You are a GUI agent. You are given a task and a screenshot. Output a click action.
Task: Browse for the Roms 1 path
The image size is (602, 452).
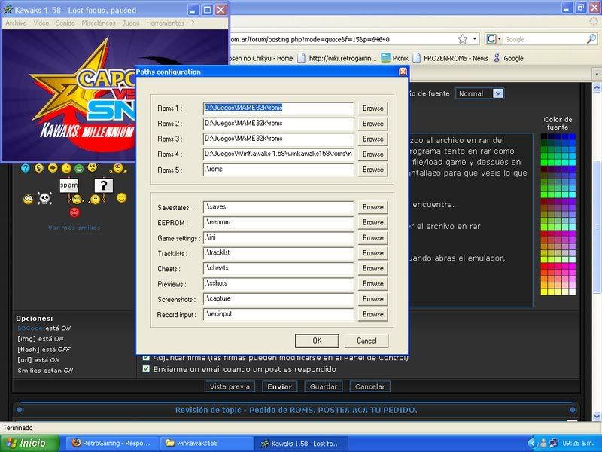[372, 108]
